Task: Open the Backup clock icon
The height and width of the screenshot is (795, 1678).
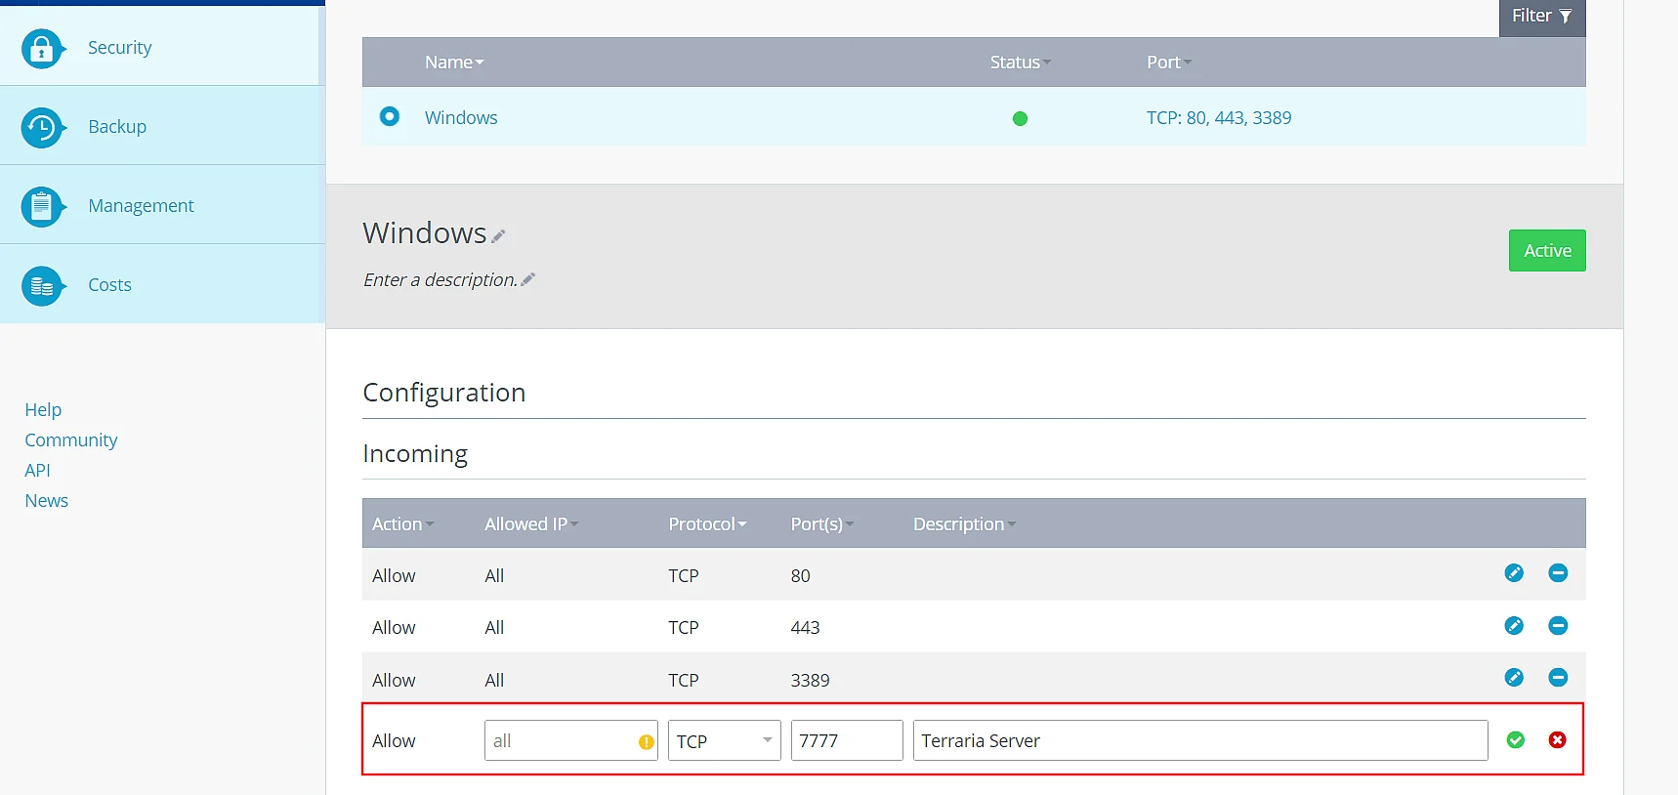Action: click(x=42, y=128)
